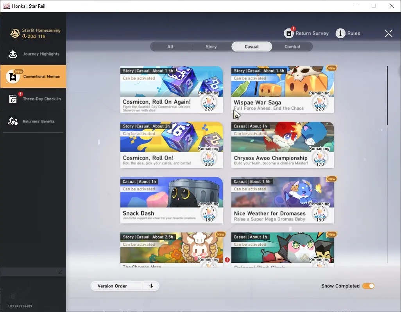
Task: Click the '20d 11h' countdown text
Action: coord(37,37)
